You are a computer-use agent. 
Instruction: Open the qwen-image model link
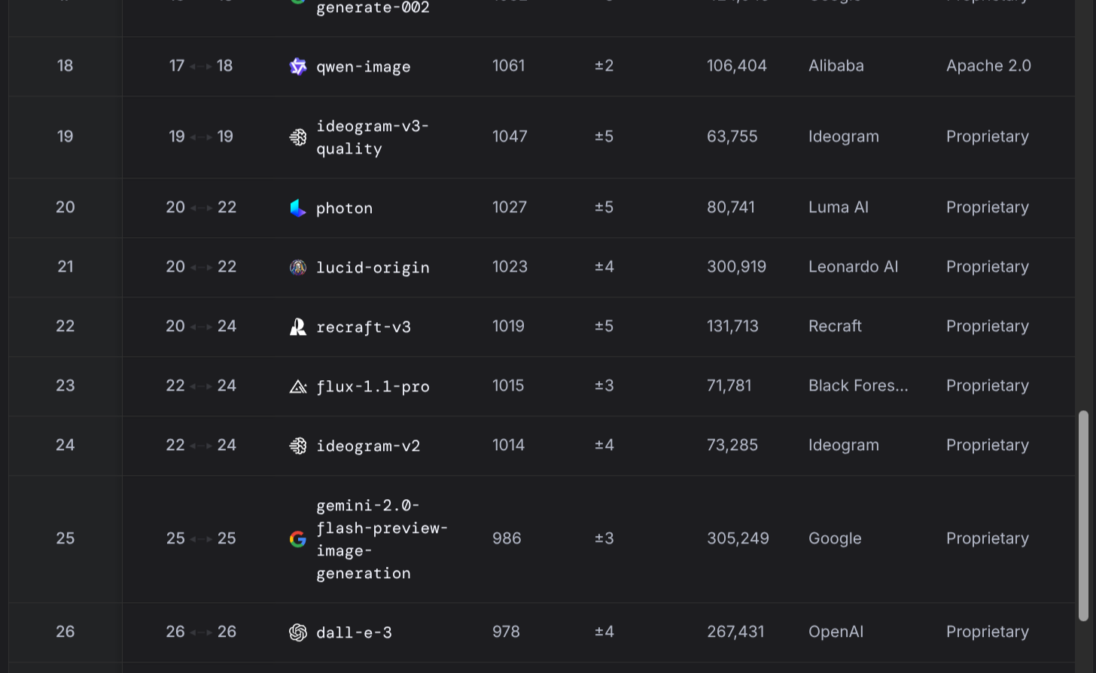364,67
